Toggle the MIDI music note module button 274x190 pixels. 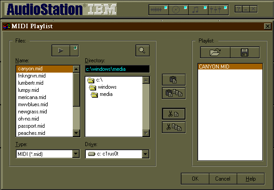(x=198, y=9)
